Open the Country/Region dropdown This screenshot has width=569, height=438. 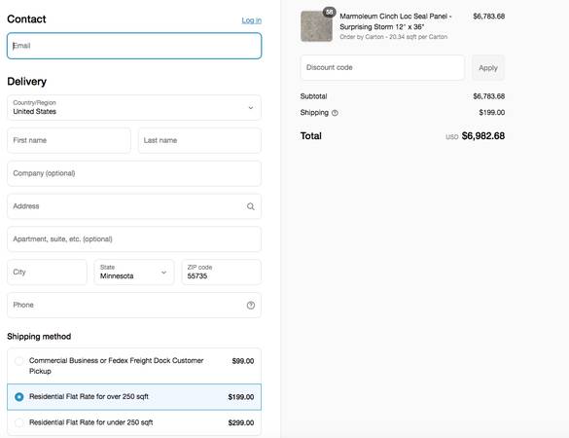134,107
